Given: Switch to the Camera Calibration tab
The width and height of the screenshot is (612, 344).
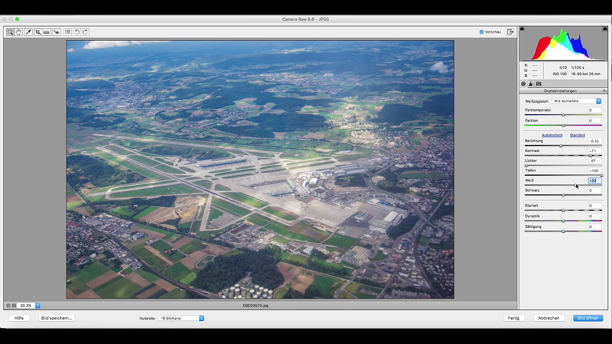Looking at the screenshot, I should tap(538, 84).
